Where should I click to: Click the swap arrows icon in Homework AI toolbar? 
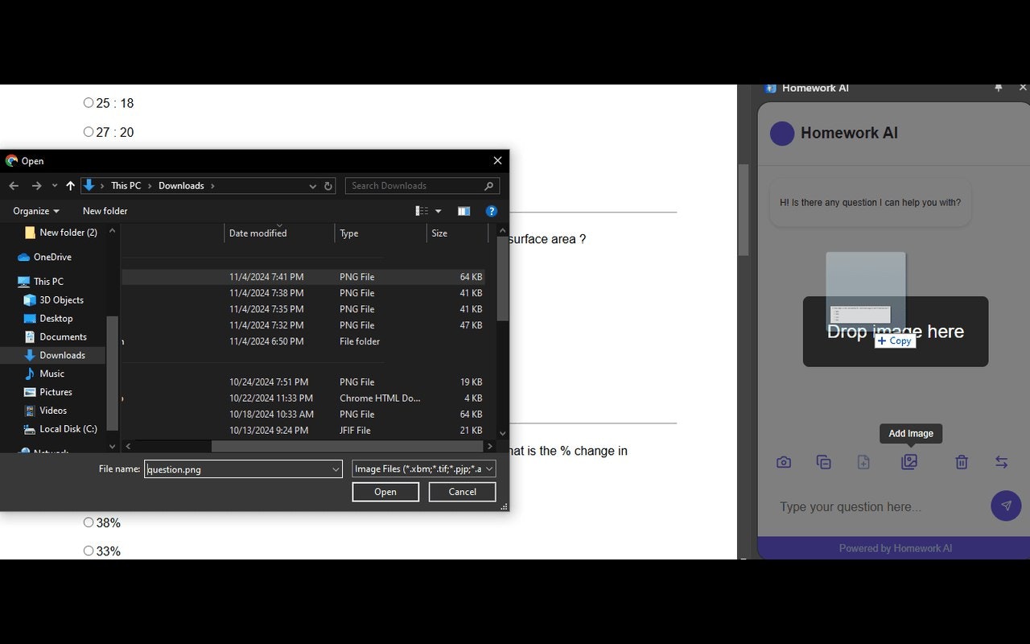1001,462
